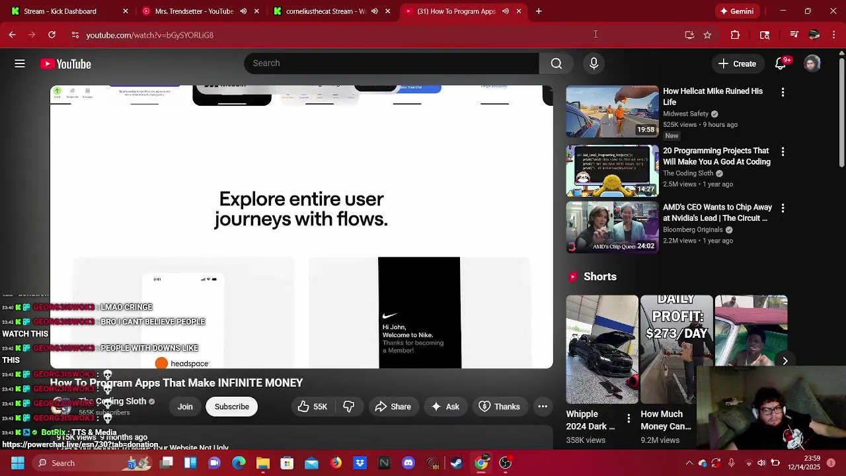Click the Ask button
Image resolution: width=846 pixels, height=476 pixels.
[445, 407]
